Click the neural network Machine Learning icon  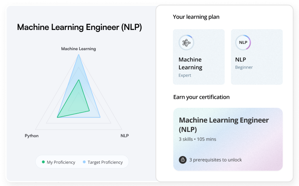pyautogui.click(x=186, y=43)
